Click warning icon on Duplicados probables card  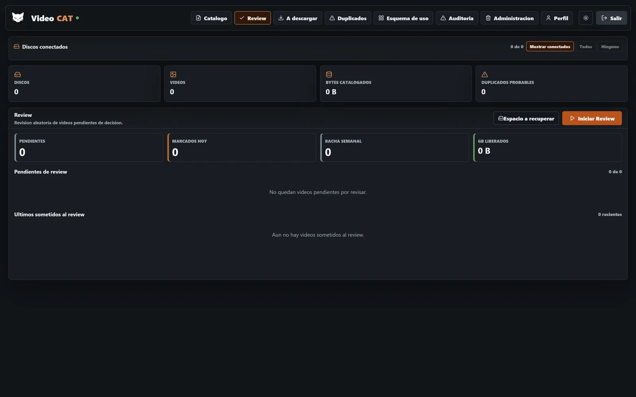coord(485,74)
